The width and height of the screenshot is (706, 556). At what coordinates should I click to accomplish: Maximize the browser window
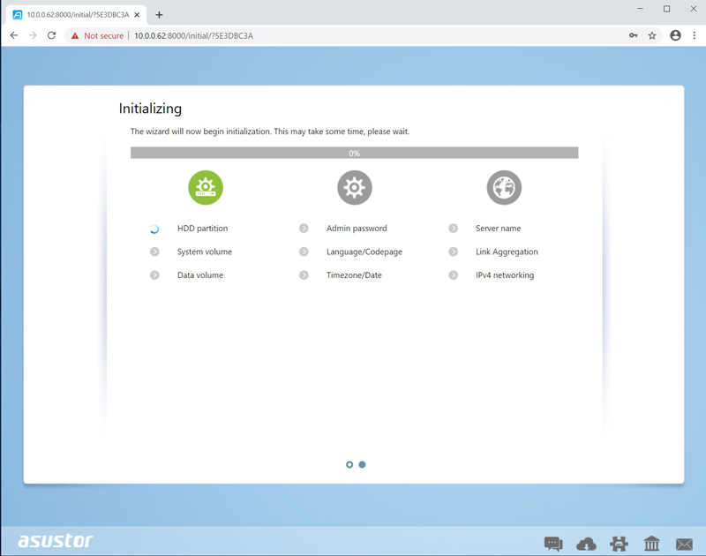click(x=666, y=9)
